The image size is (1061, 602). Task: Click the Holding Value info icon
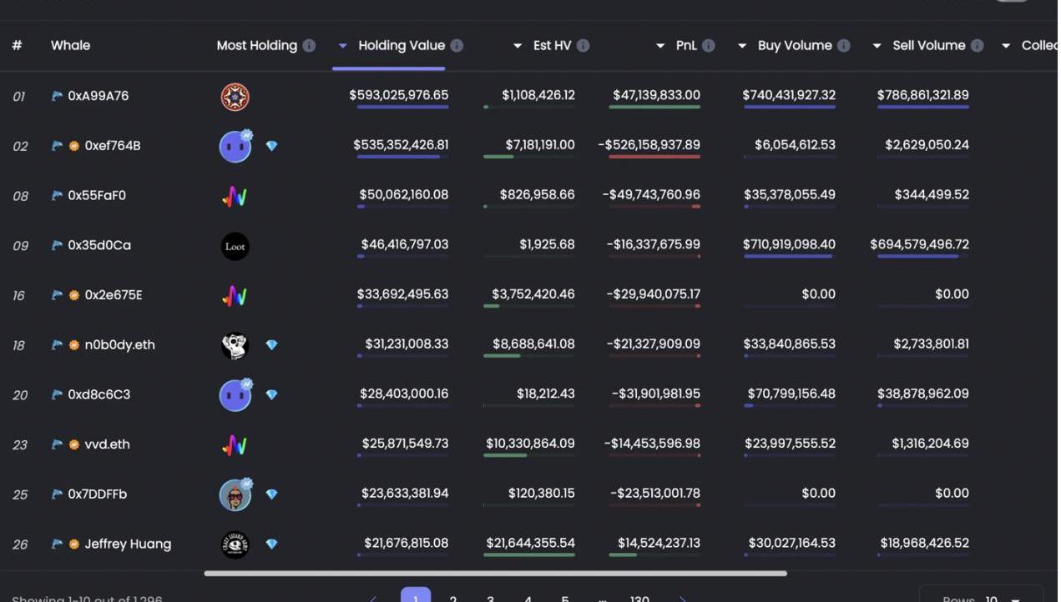[x=457, y=46]
